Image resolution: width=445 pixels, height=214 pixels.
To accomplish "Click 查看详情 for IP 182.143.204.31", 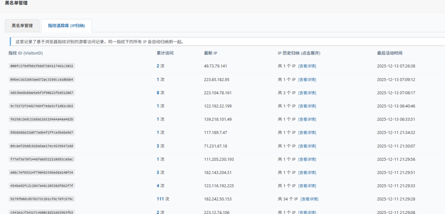I will (x=307, y=173).
